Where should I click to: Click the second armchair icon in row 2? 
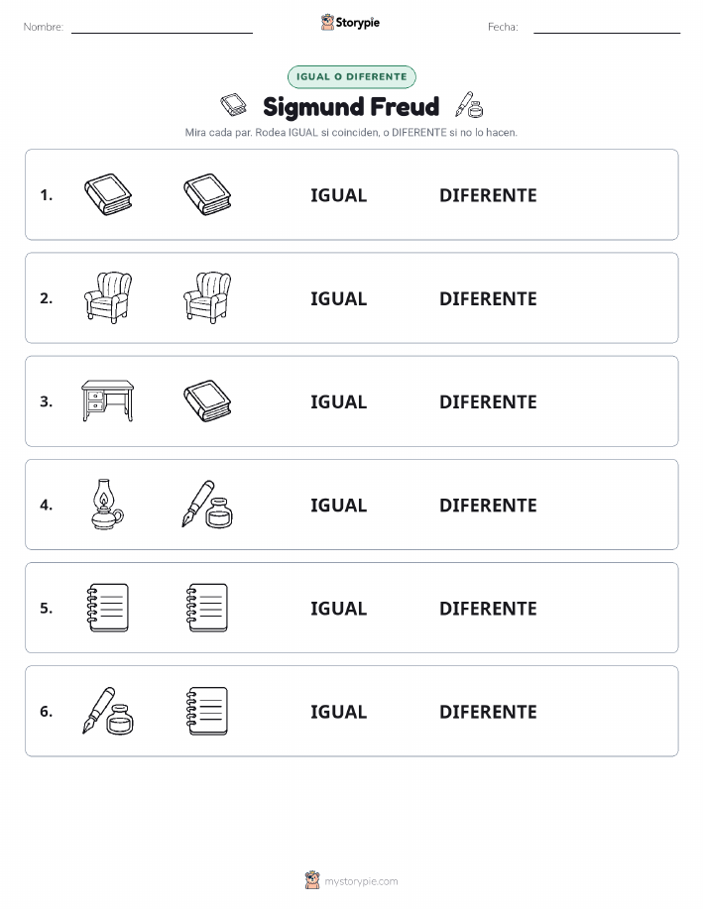207,297
